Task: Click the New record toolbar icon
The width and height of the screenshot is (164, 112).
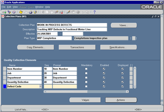Action: [x=4, y=12]
